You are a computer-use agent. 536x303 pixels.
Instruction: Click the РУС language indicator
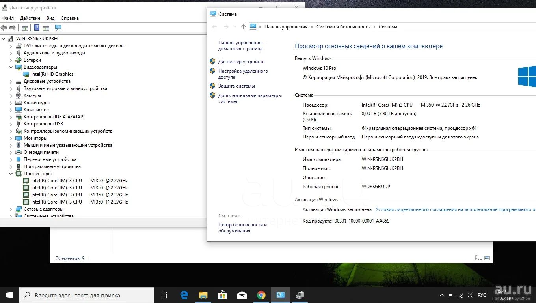tap(482, 295)
